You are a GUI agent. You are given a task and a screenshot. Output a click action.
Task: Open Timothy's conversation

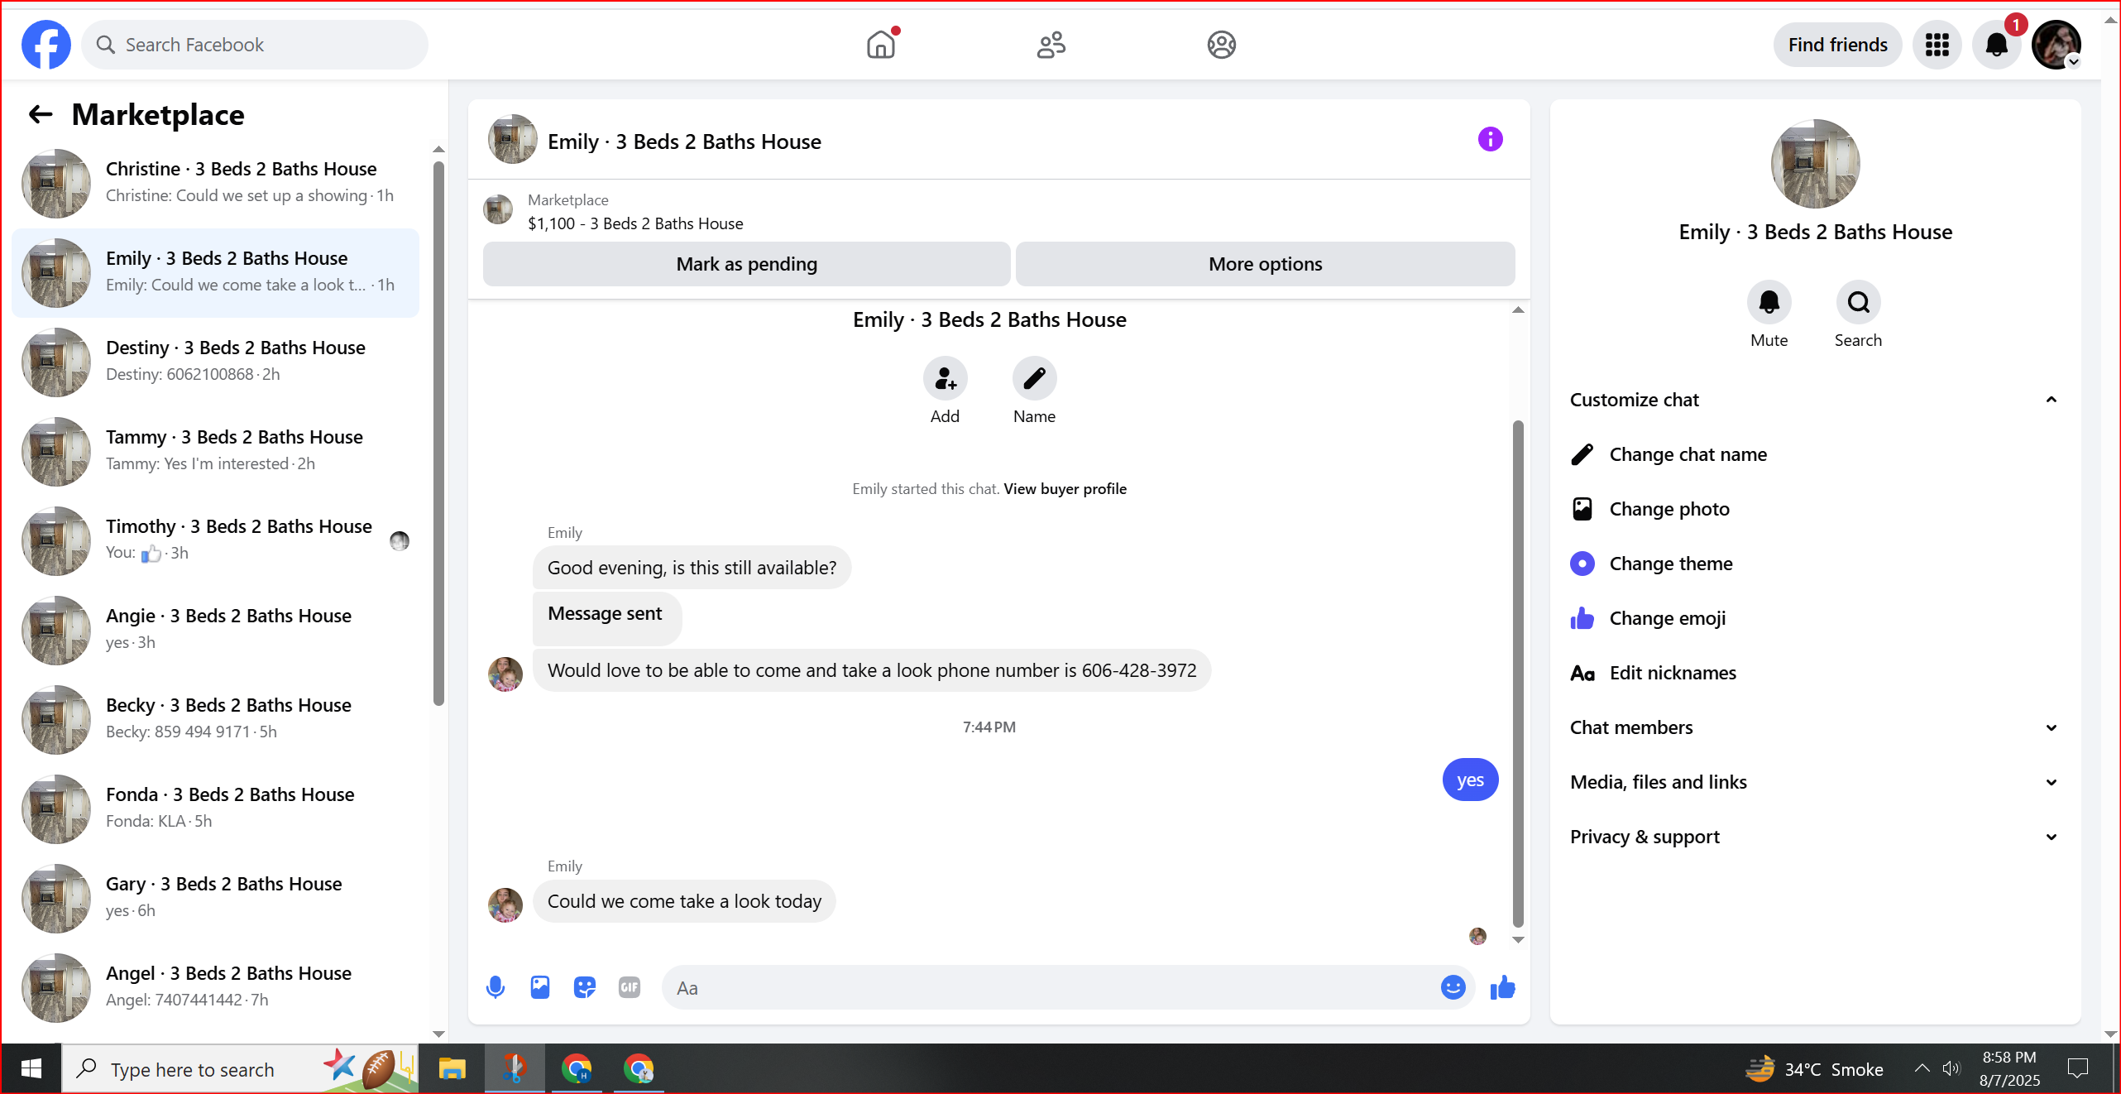pyautogui.click(x=216, y=540)
